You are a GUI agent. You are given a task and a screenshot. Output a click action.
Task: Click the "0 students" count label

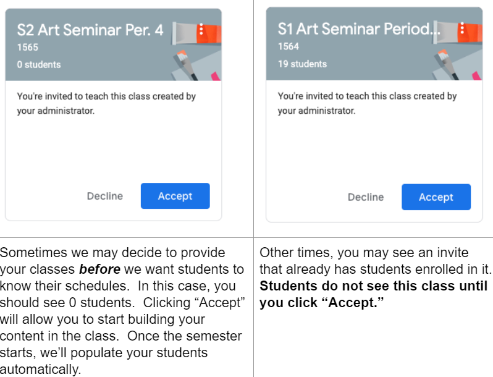point(39,64)
